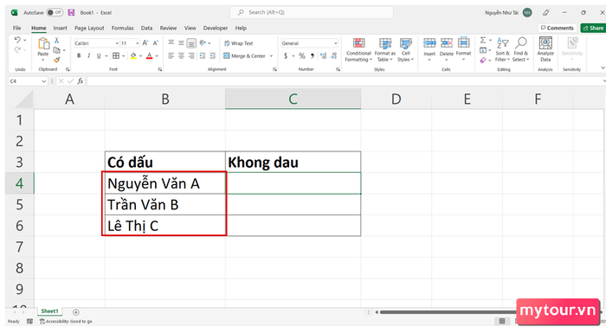Switch to the Developer tab
The height and width of the screenshot is (333, 606).
[216, 29]
